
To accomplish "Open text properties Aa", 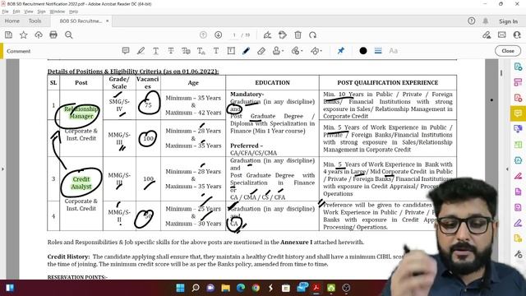I will click(393, 51).
